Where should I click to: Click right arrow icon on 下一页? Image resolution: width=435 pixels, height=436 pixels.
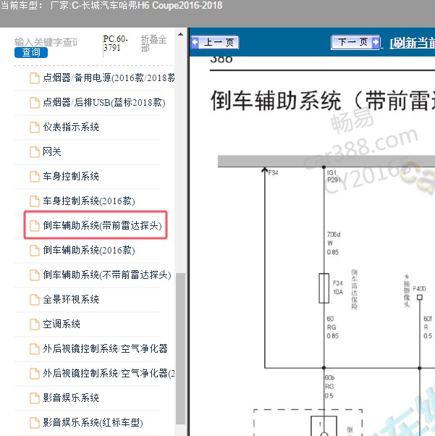click(x=376, y=42)
